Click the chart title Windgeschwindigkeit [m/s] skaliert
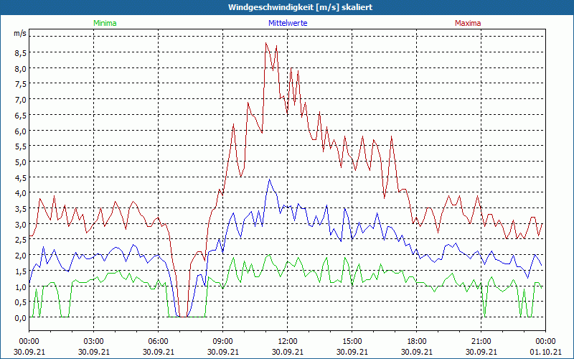This screenshot has width=574, height=359. click(301, 7)
